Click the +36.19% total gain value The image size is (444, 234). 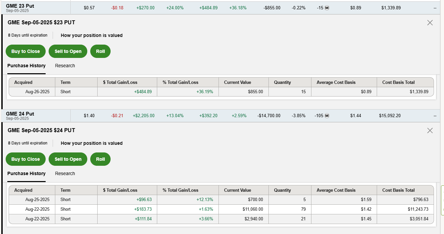(205, 92)
